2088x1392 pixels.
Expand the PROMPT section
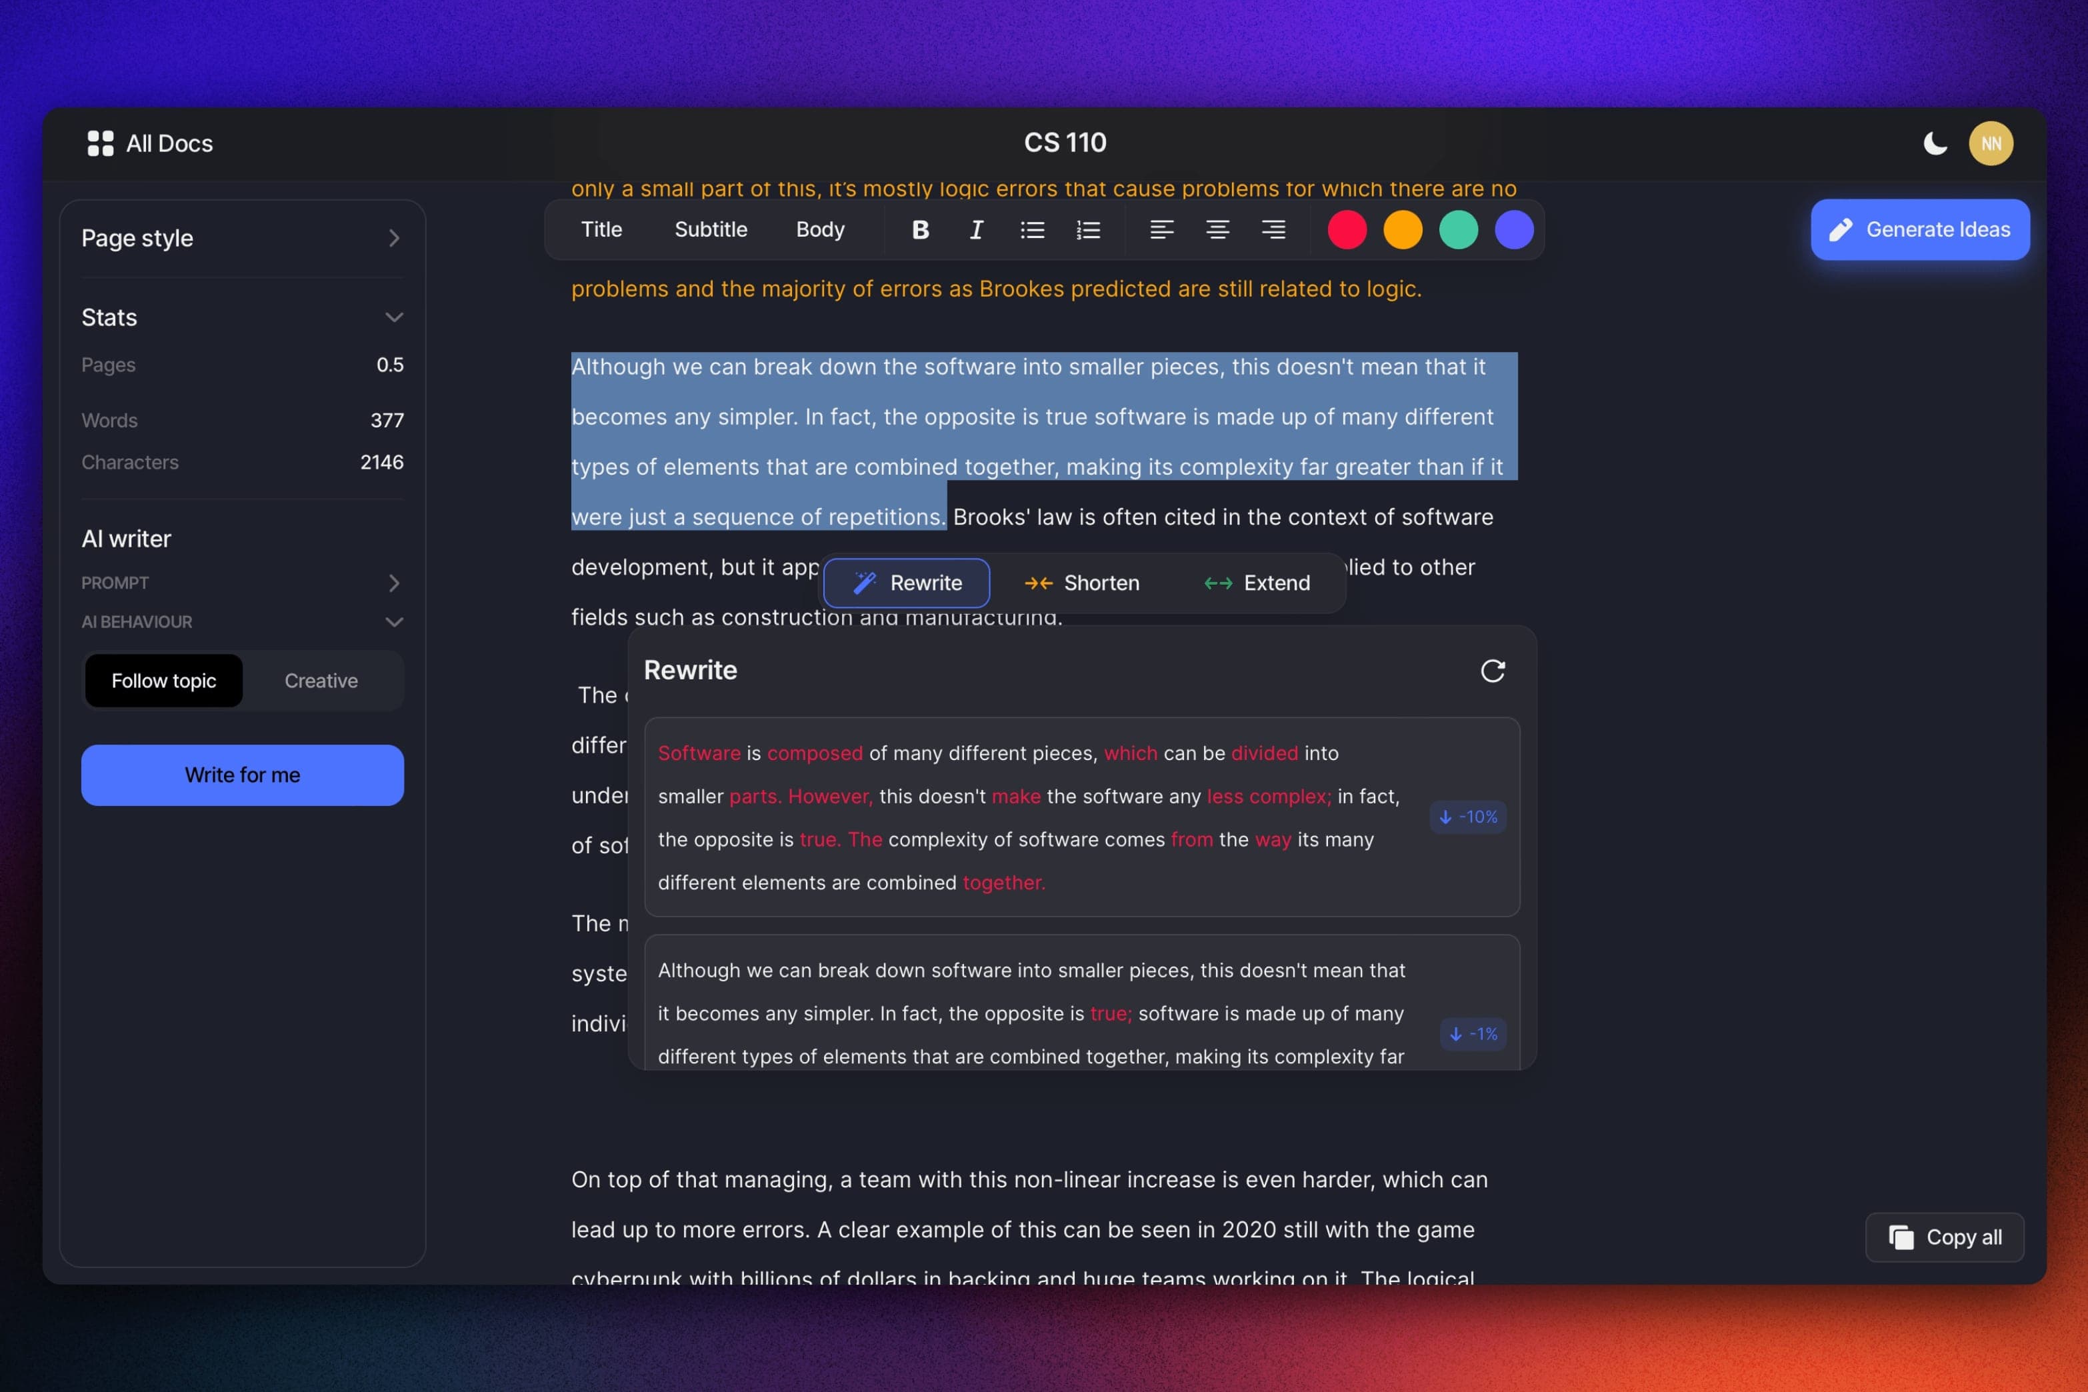(x=243, y=583)
